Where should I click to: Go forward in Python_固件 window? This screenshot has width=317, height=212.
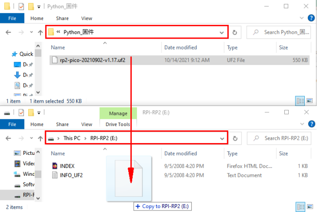(x=21, y=32)
